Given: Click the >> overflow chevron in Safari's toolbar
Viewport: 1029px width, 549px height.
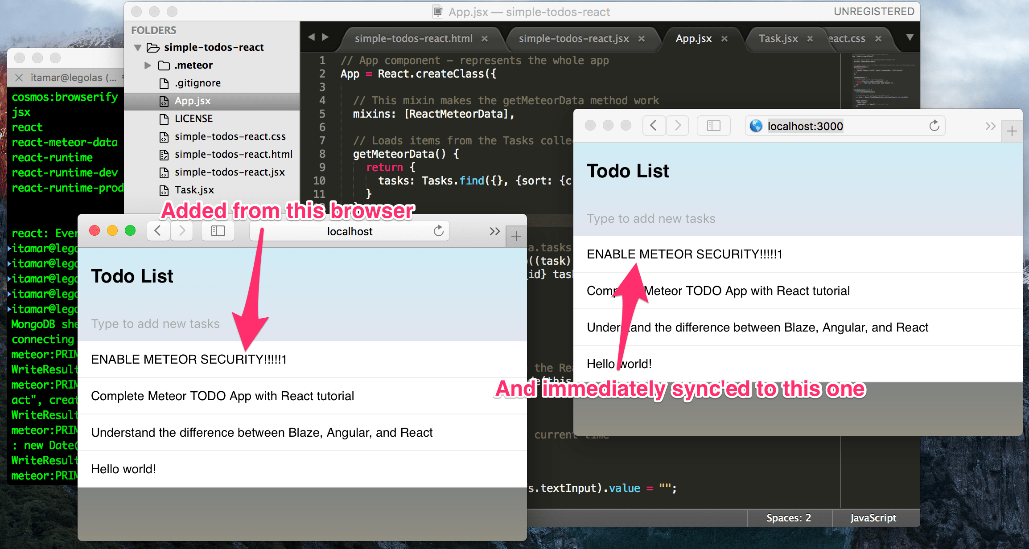Looking at the screenshot, I should [x=494, y=231].
